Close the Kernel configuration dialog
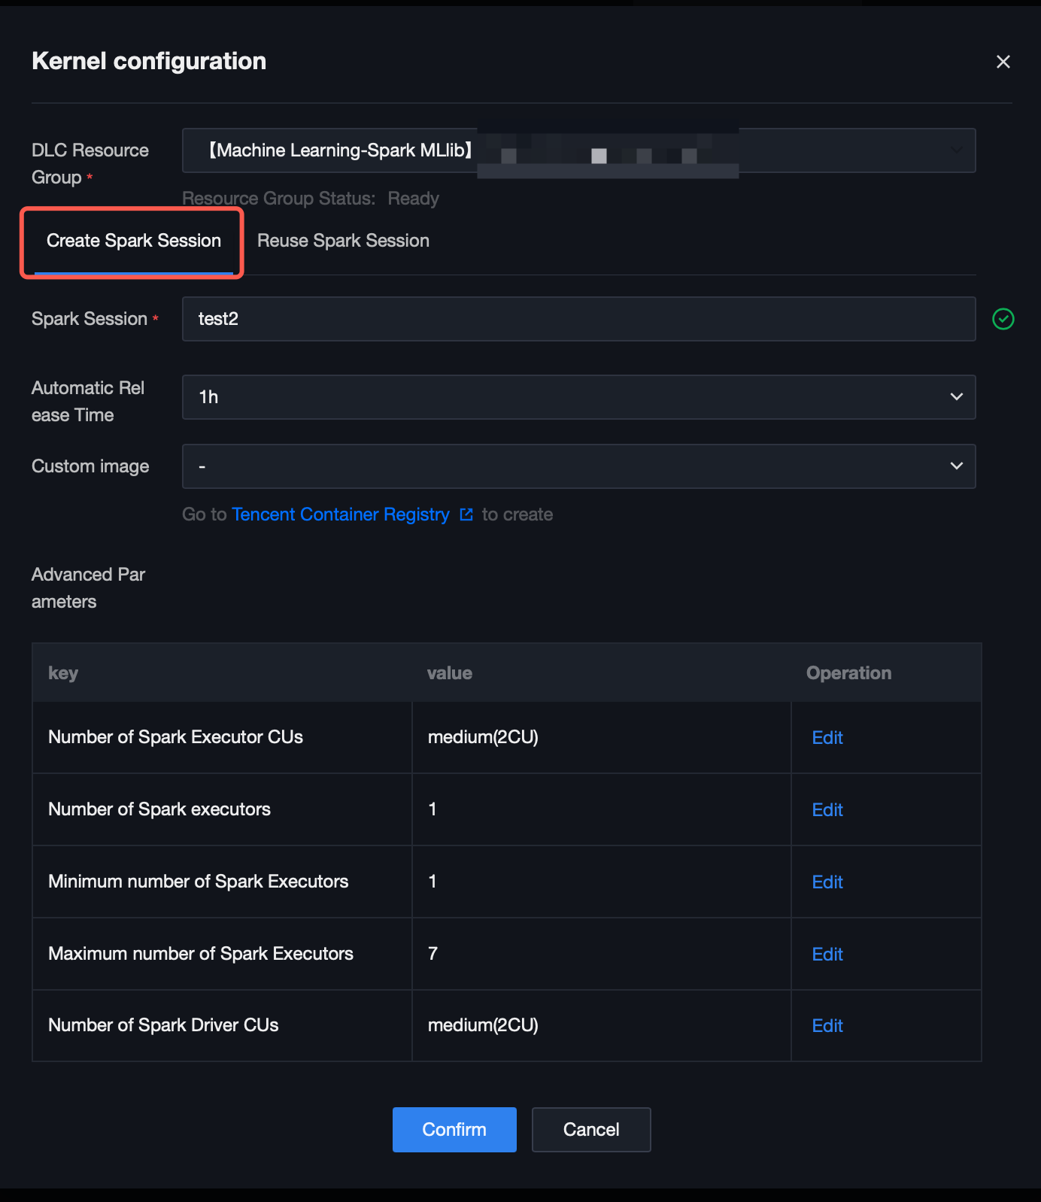The width and height of the screenshot is (1041, 1202). click(1003, 62)
